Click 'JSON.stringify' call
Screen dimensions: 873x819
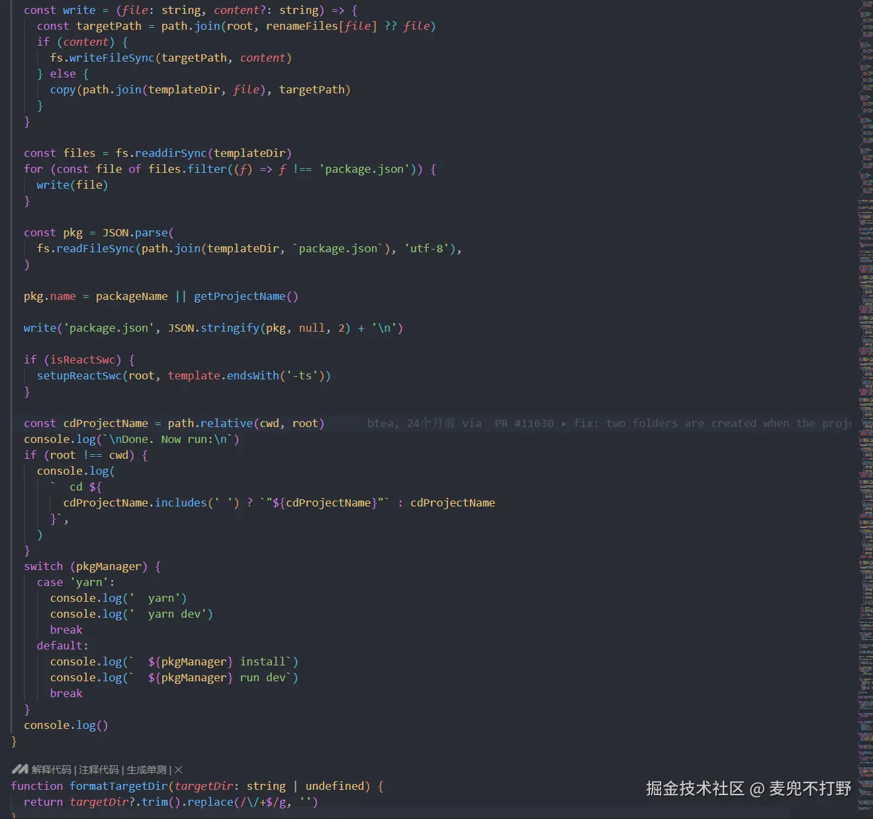pyautogui.click(x=213, y=328)
